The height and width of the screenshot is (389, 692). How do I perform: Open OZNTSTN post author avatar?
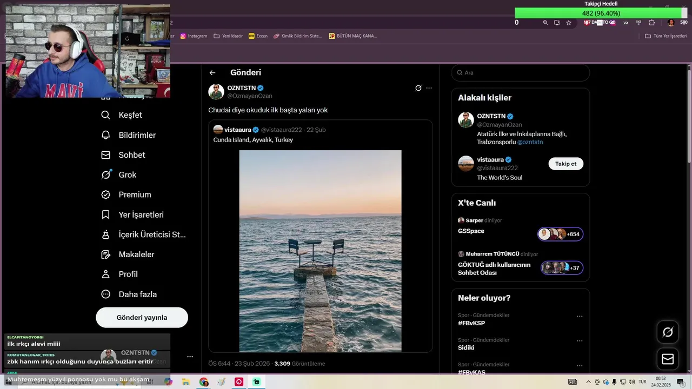pos(216,92)
